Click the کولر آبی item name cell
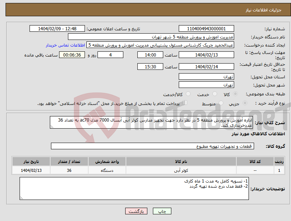The image size is (291, 221). [181, 170]
